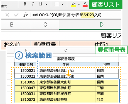Apply cell borders icon
This screenshot has height=104, width=128.
[x=57, y=4]
